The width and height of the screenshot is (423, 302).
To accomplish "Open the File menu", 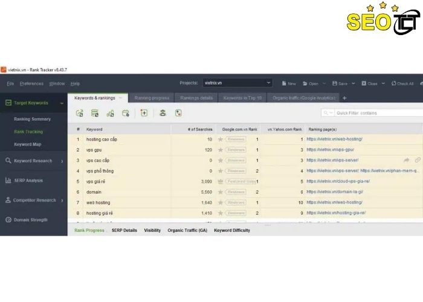I will (x=10, y=83).
